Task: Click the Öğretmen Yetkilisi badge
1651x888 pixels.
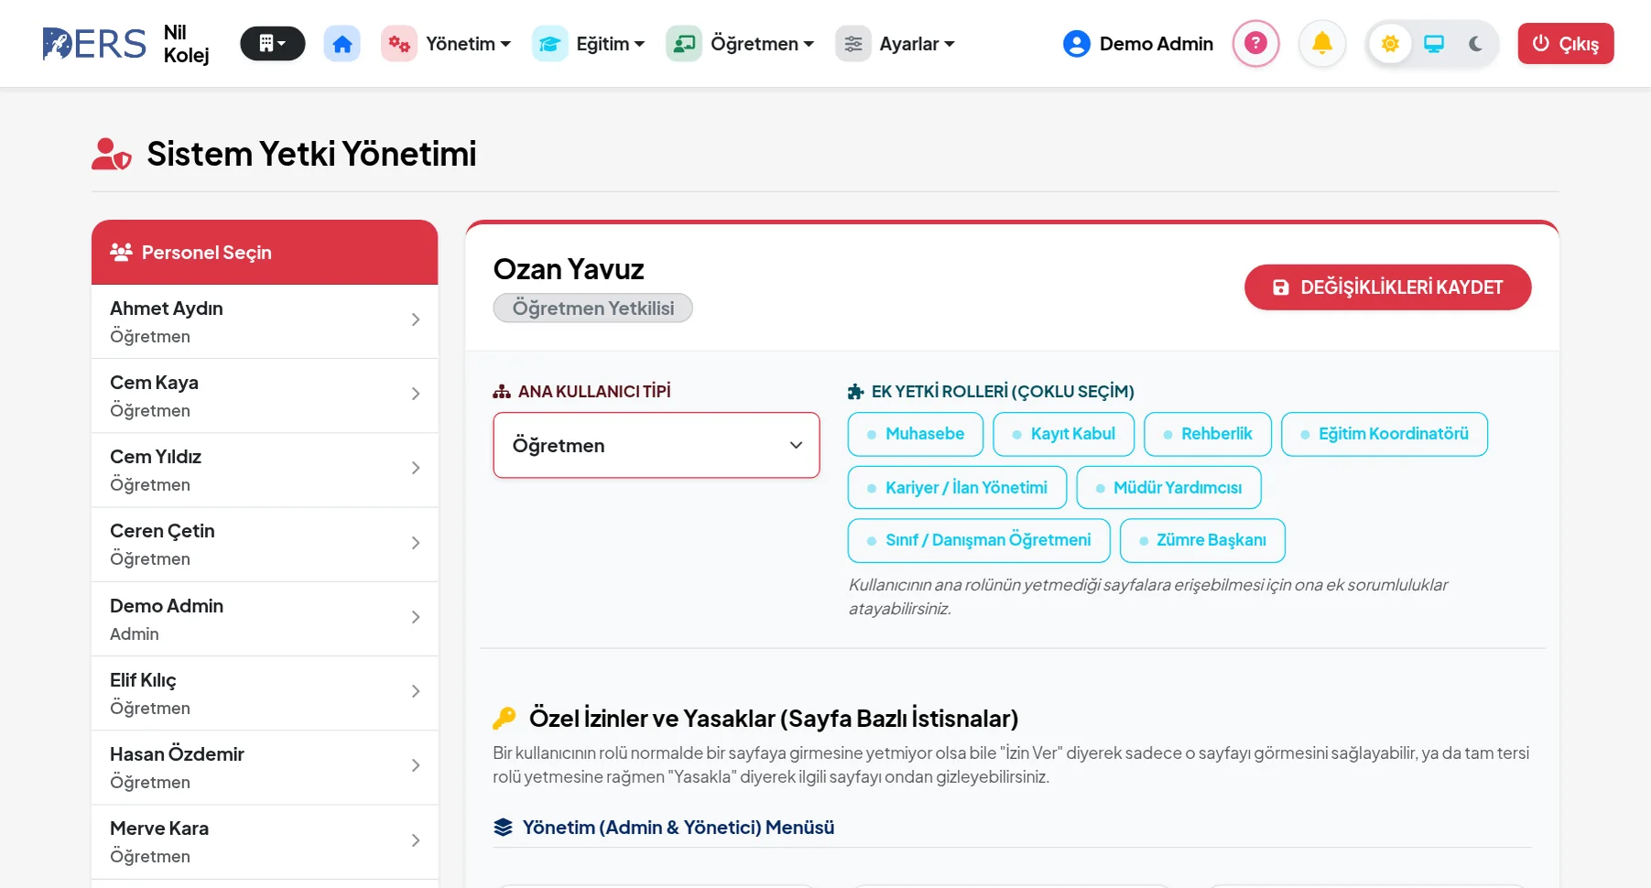Action: pyautogui.click(x=592, y=309)
